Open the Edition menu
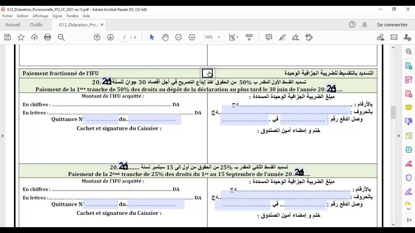The height and width of the screenshot is (233, 415). click(x=23, y=16)
